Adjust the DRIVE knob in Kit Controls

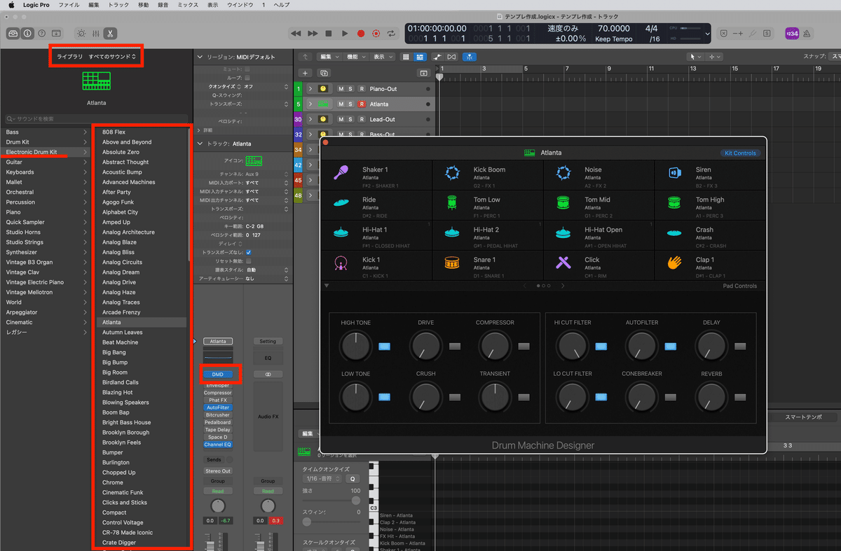point(425,346)
